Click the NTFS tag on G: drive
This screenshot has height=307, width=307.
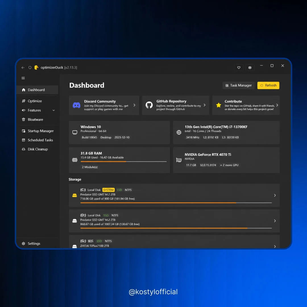pyautogui.click(x=108, y=241)
